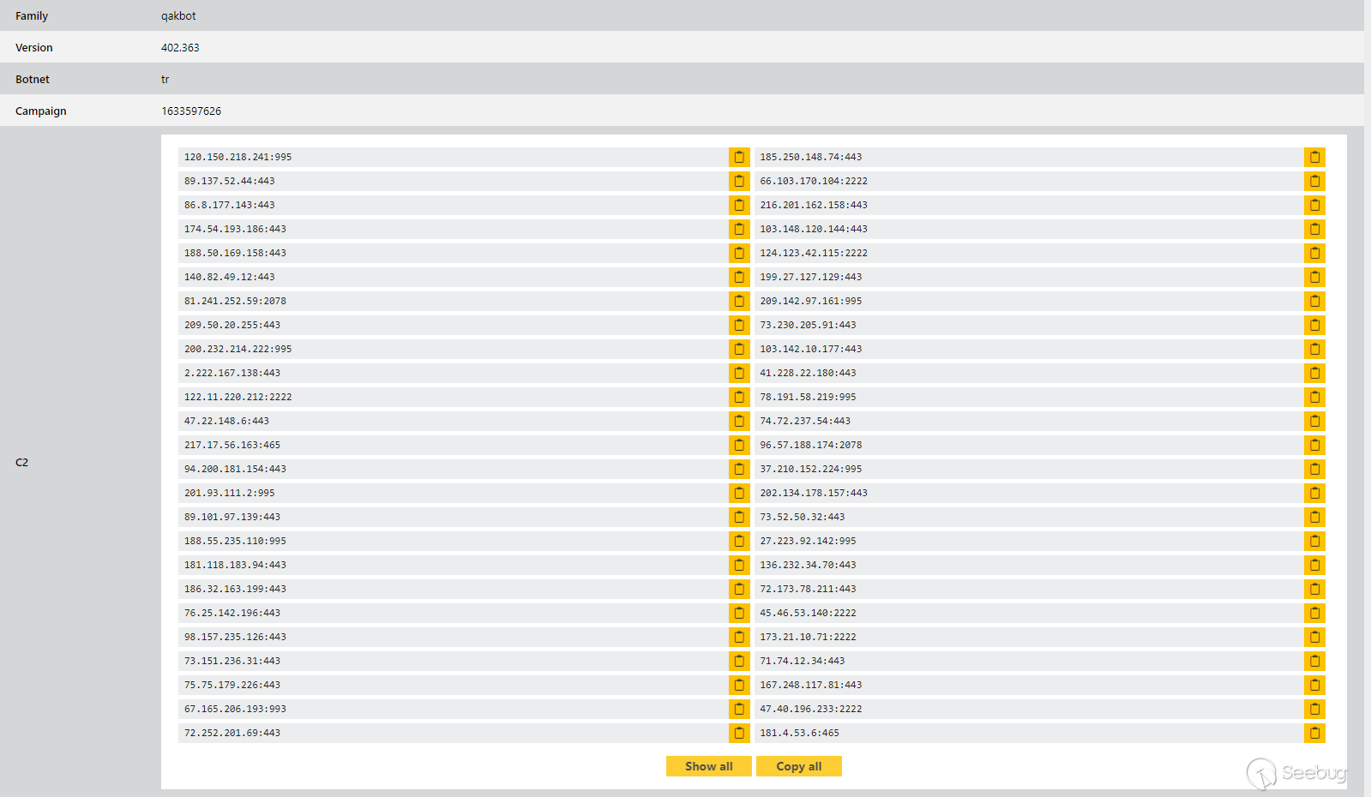
Task: Click the qakbot family value
Action: pos(178,16)
